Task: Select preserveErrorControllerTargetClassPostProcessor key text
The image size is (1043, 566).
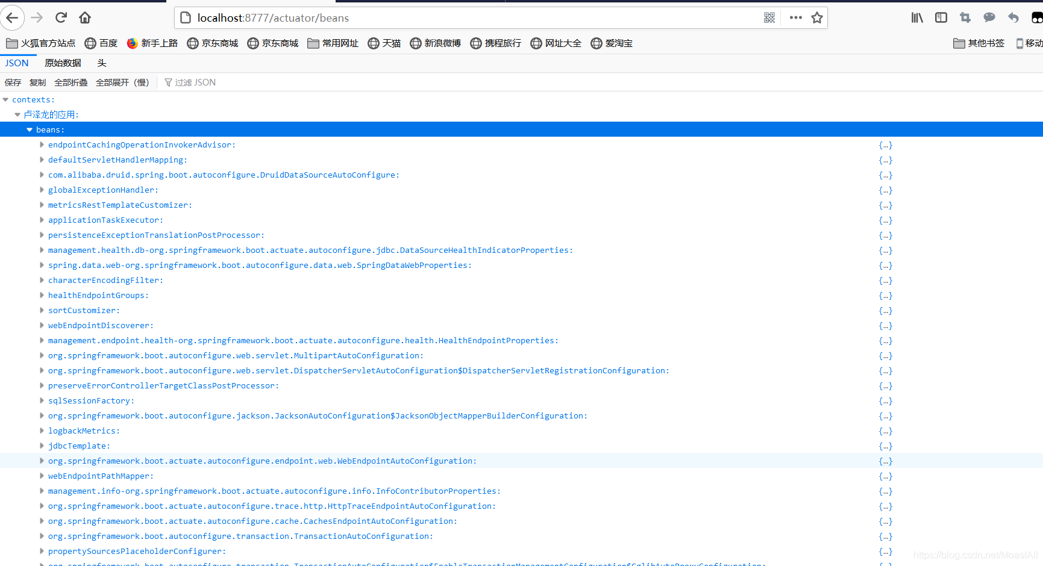Action: click(x=163, y=385)
